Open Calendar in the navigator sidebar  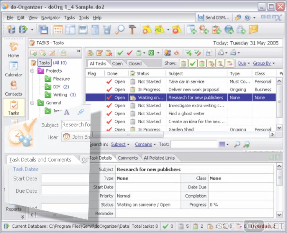pyautogui.click(x=14, y=69)
